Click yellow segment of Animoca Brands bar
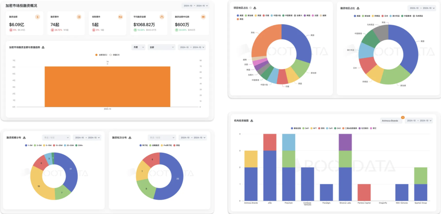Viewport: 441px width, 214px height. 251,159
